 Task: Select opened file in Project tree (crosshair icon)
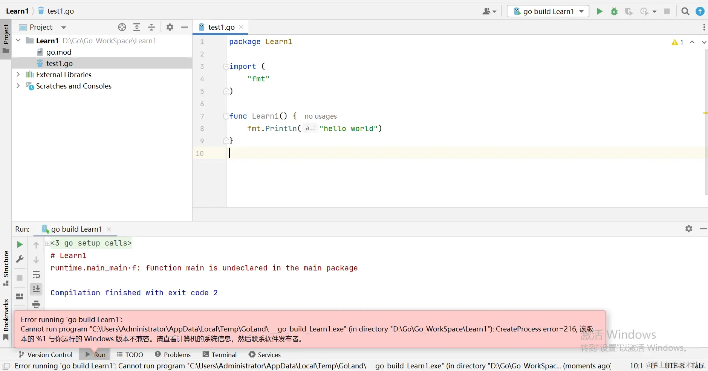122,27
